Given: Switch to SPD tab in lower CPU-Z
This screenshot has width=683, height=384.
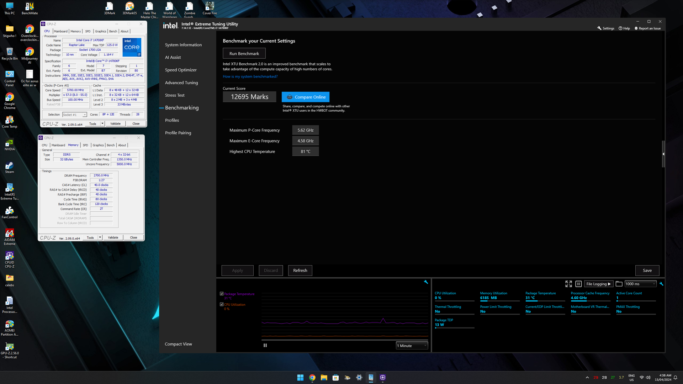Looking at the screenshot, I should coord(85,145).
